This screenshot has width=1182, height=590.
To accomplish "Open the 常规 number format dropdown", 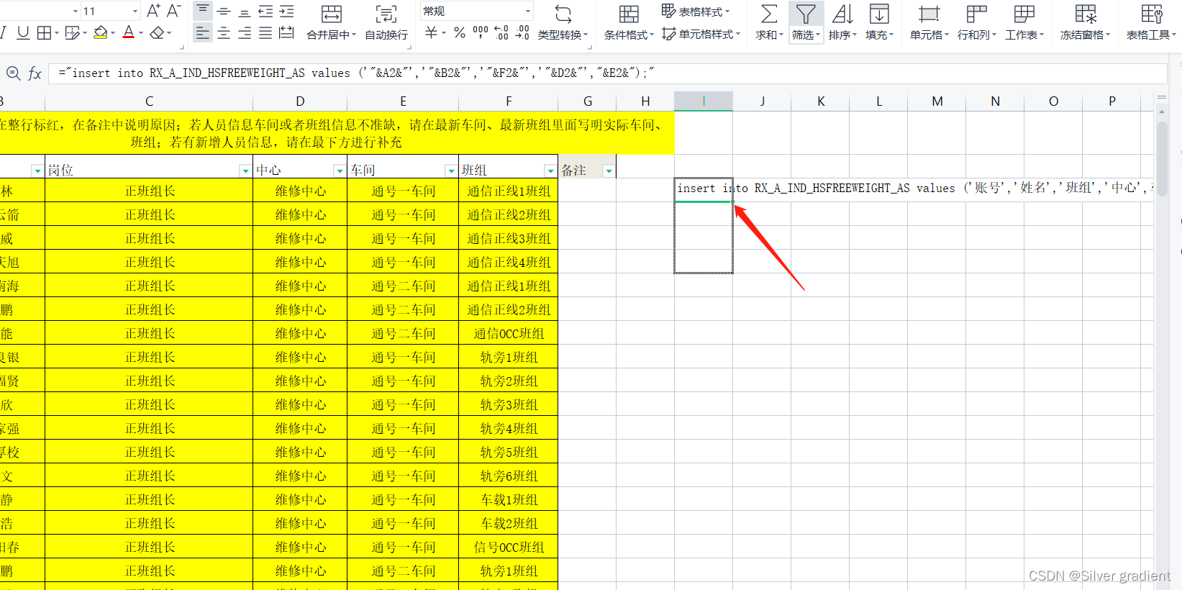I will (x=476, y=11).
